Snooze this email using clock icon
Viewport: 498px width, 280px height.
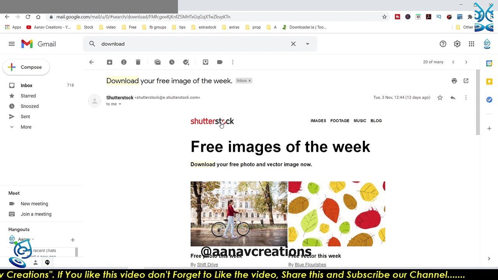tap(172, 62)
